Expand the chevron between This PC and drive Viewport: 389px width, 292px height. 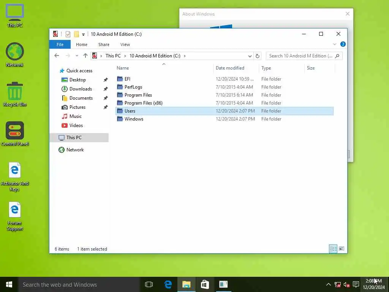[125, 56]
